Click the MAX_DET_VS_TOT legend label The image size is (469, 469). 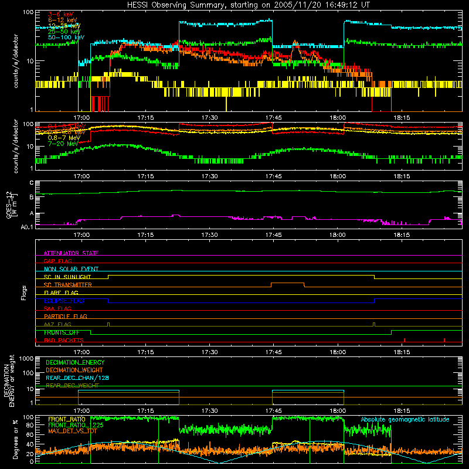click(73, 431)
